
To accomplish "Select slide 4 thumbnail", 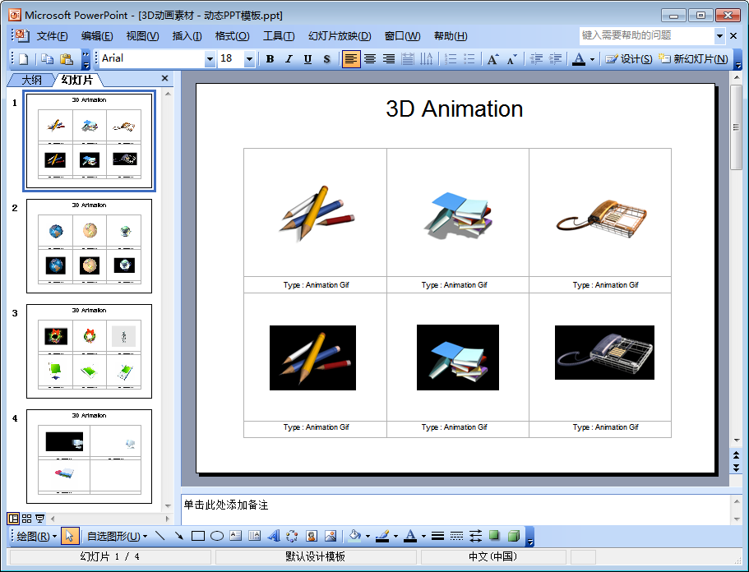I will pyautogui.click(x=90, y=456).
